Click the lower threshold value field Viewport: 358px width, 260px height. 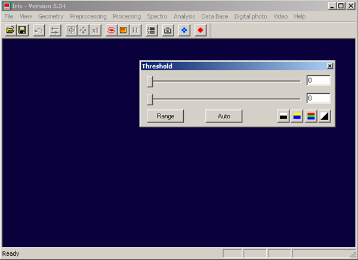[x=319, y=99]
